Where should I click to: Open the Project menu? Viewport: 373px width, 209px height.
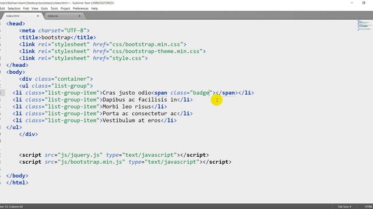(65, 9)
